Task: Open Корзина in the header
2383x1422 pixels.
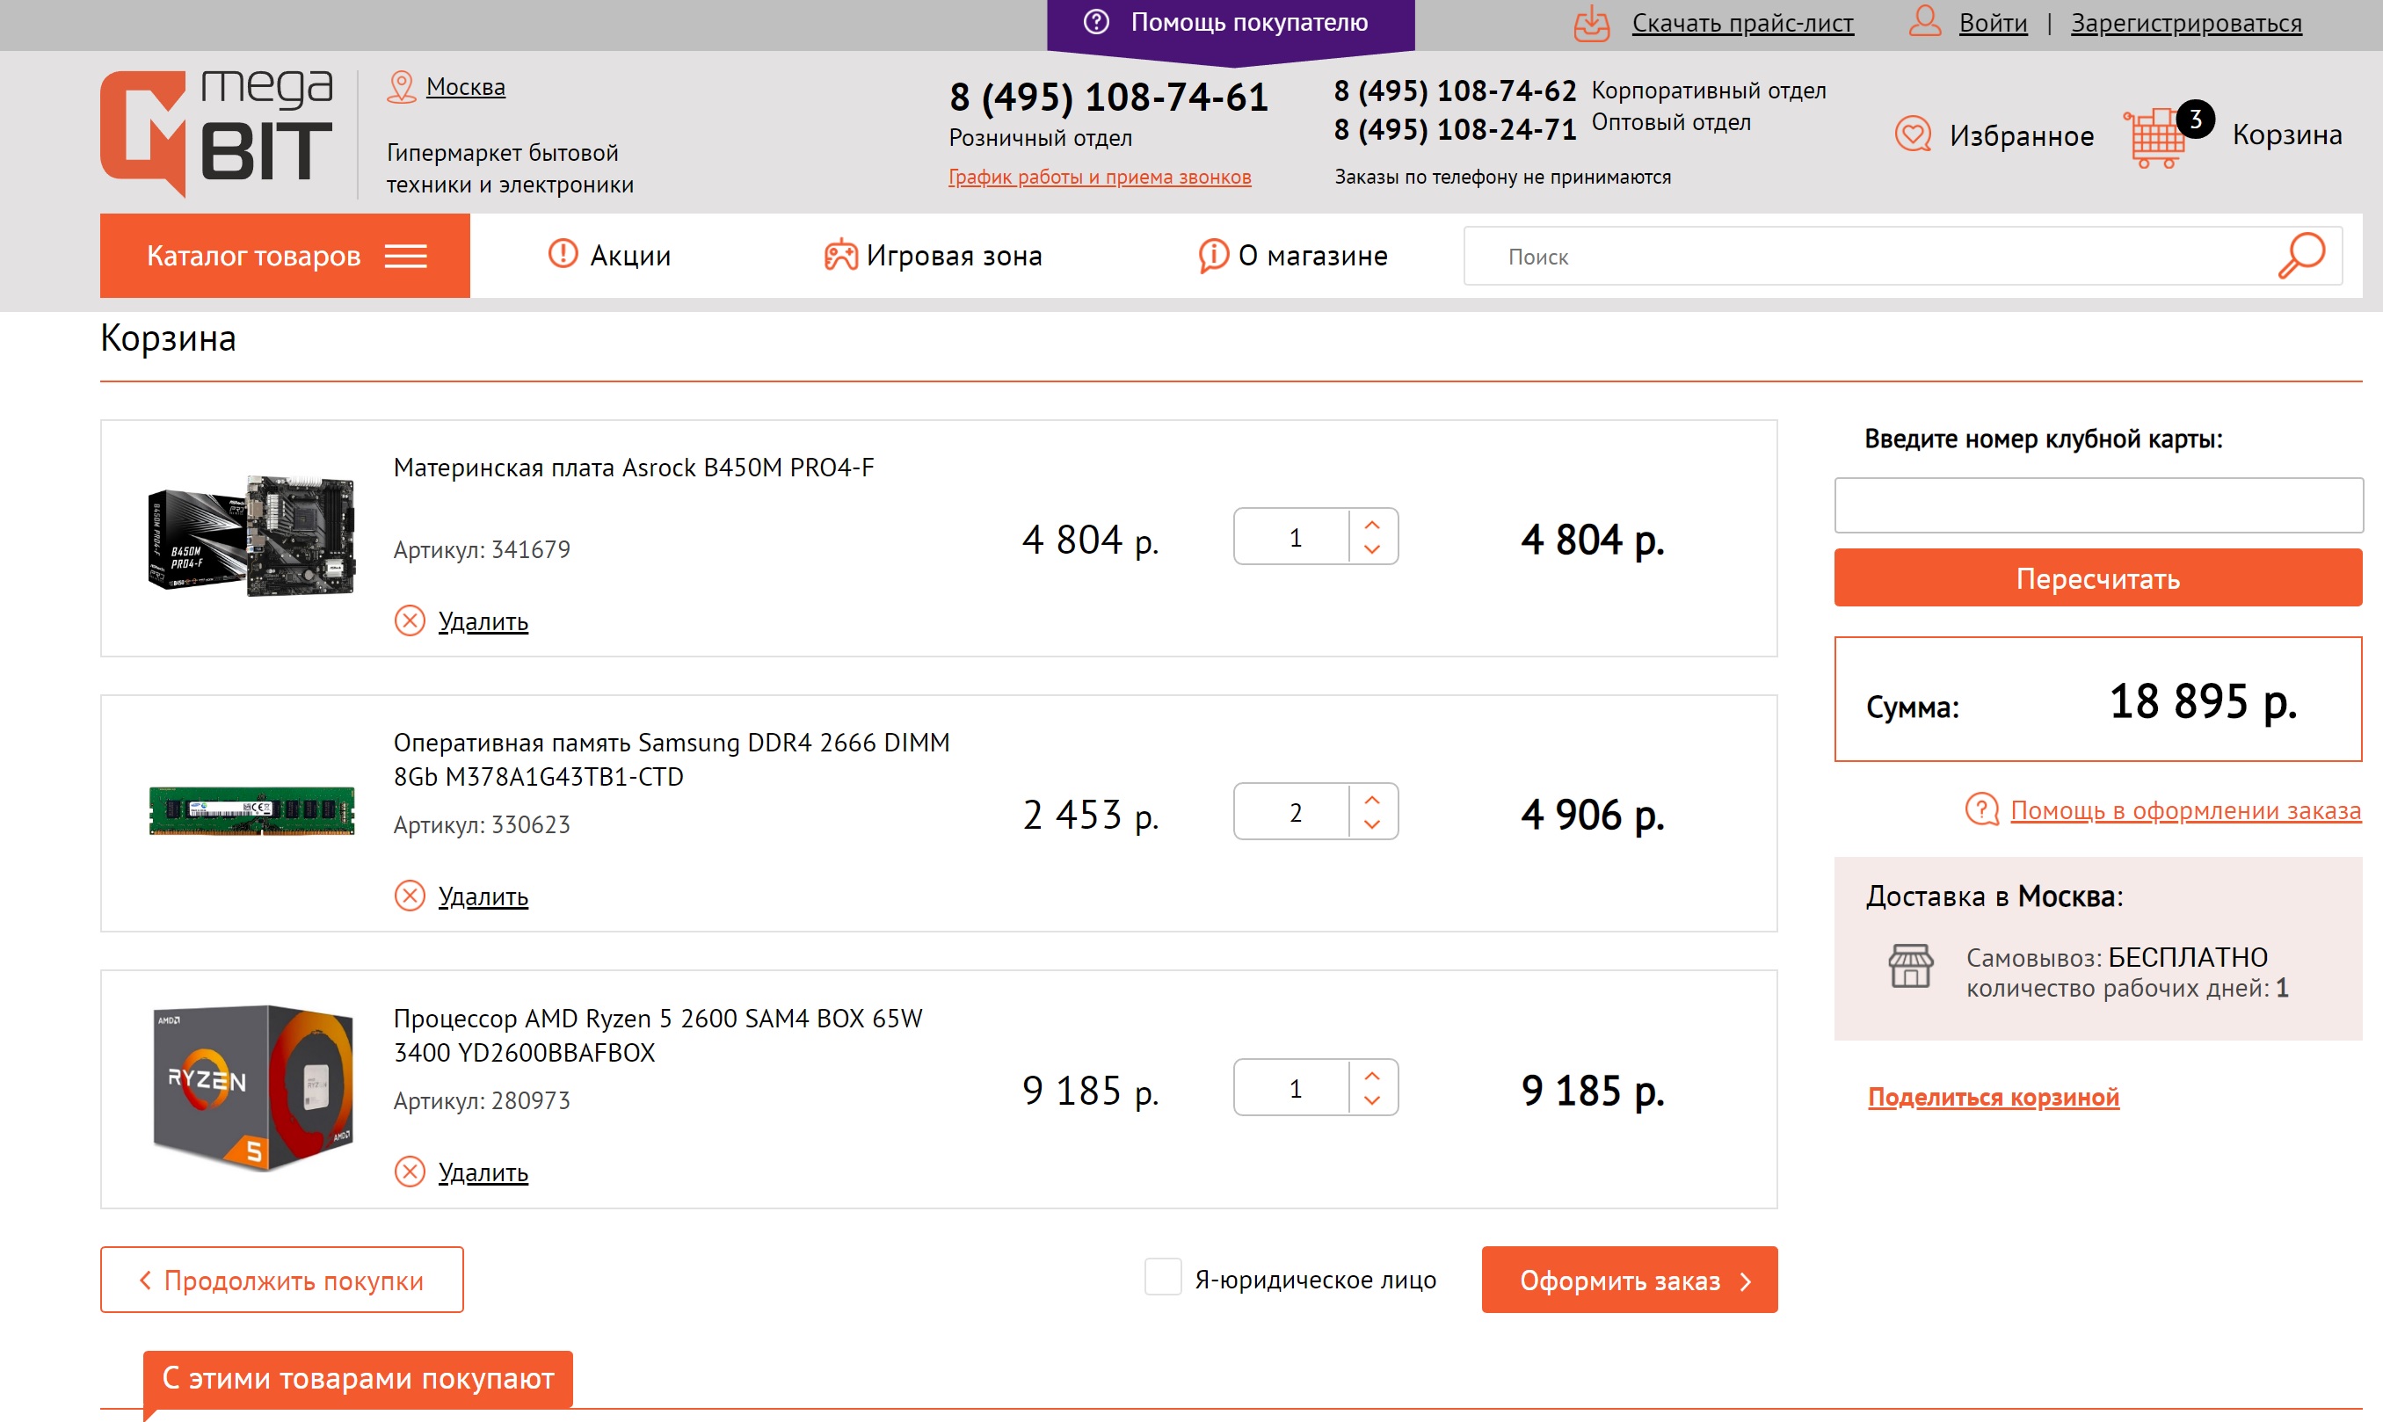Action: (x=2286, y=134)
